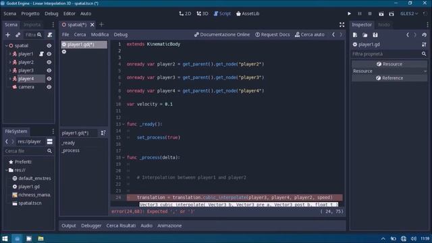Open the Aiuto menu
Image resolution: width=432 pixels, height=243 pixels.
[x=86, y=13]
